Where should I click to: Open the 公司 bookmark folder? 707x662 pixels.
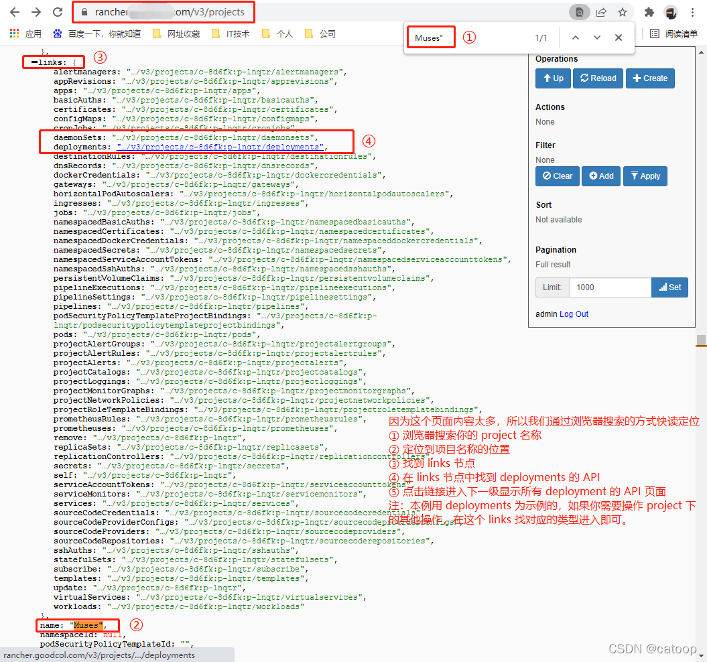tap(320, 34)
